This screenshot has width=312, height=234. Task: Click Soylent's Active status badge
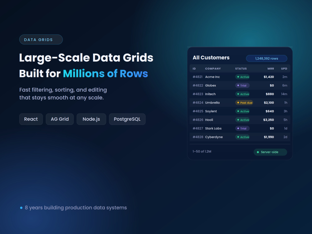pos(242,111)
